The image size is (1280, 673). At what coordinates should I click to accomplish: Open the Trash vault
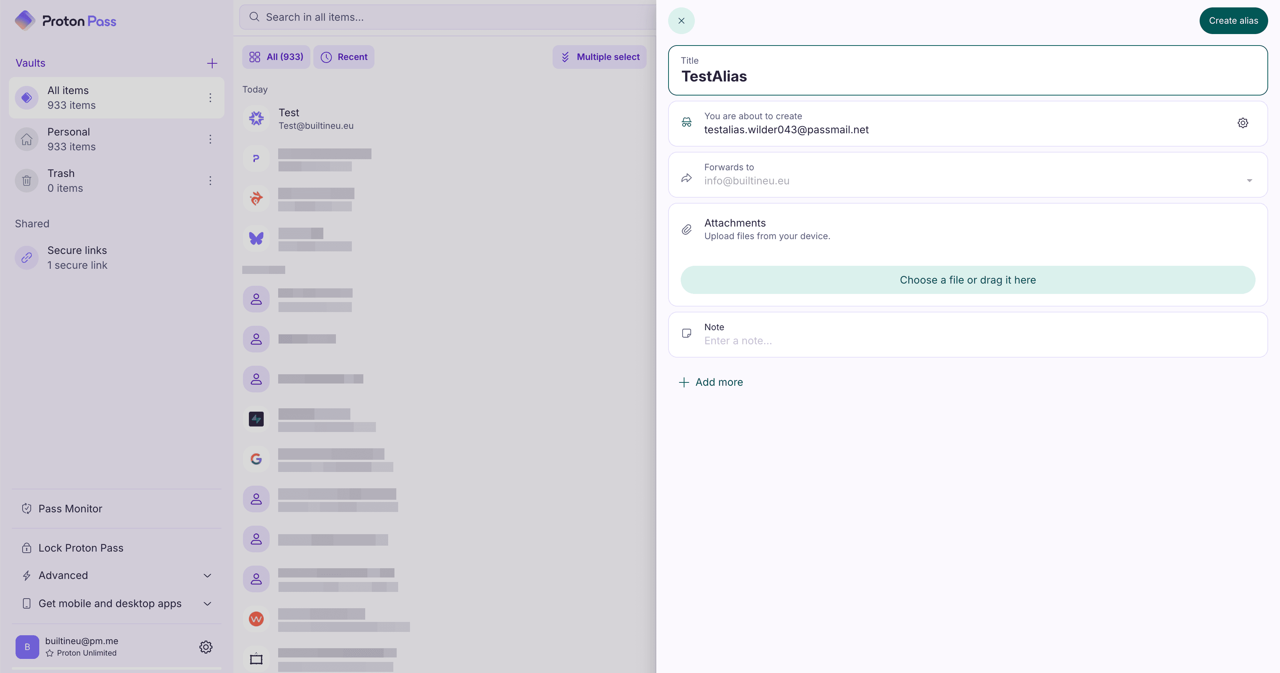tap(61, 180)
